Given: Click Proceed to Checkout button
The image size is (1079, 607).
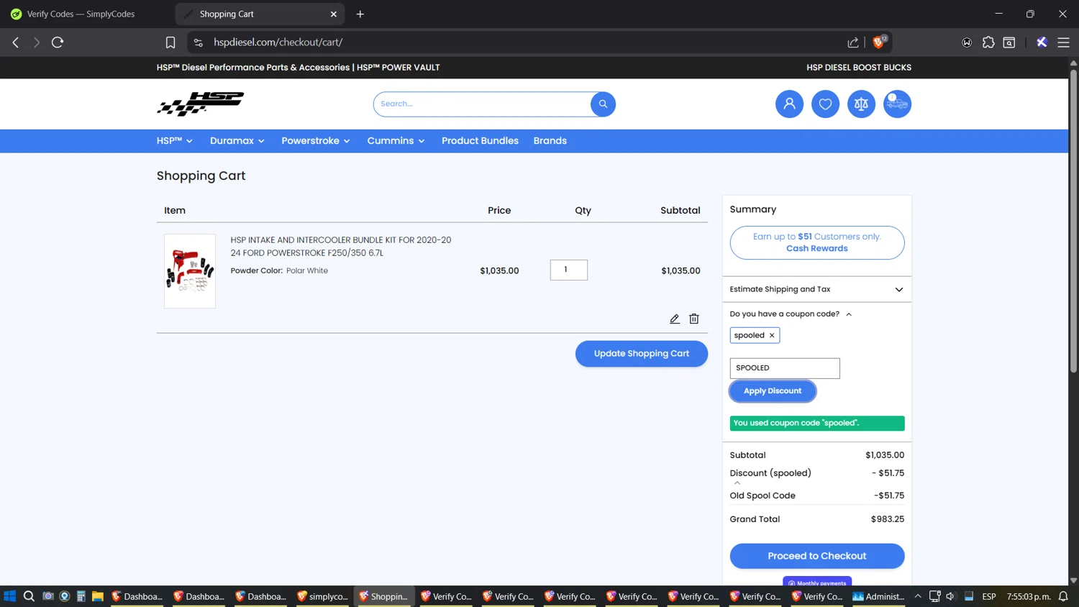Looking at the screenshot, I should point(817,556).
